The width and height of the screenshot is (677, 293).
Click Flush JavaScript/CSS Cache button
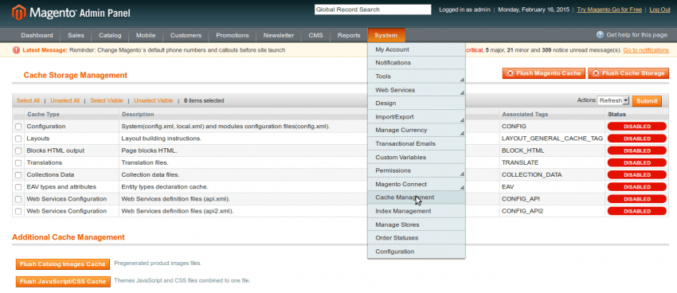[x=63, y=281]
